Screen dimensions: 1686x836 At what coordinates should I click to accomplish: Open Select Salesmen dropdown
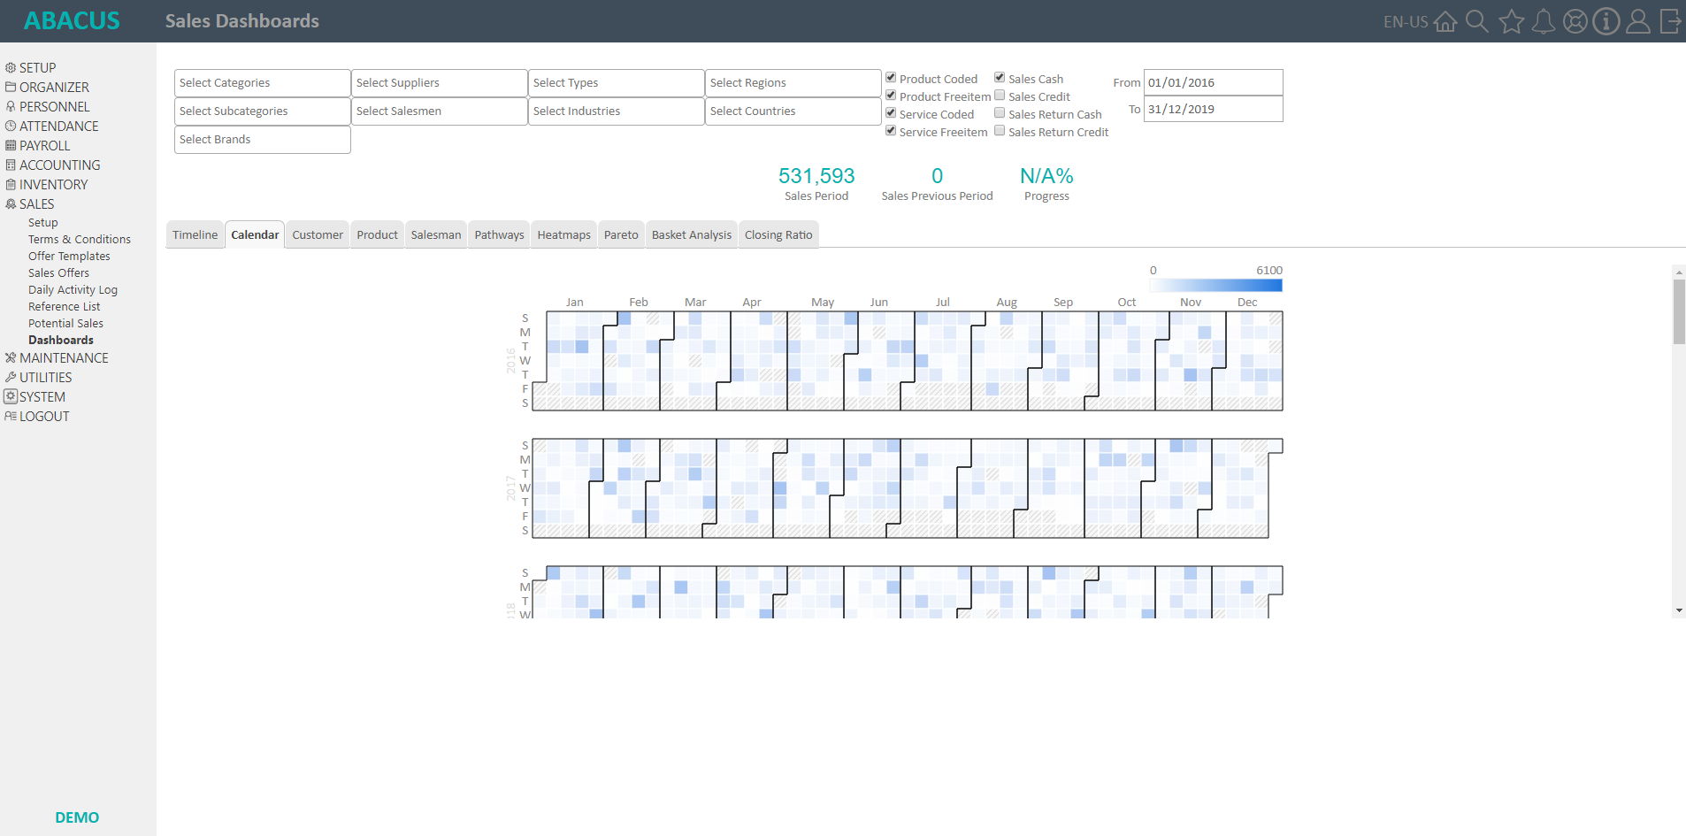point(440,111)
